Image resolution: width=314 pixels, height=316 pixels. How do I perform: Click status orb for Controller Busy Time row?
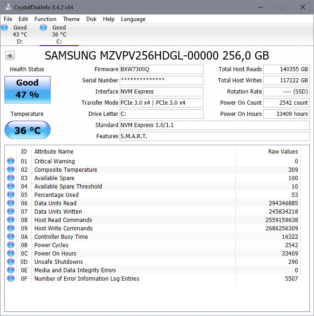coord(11,236)
